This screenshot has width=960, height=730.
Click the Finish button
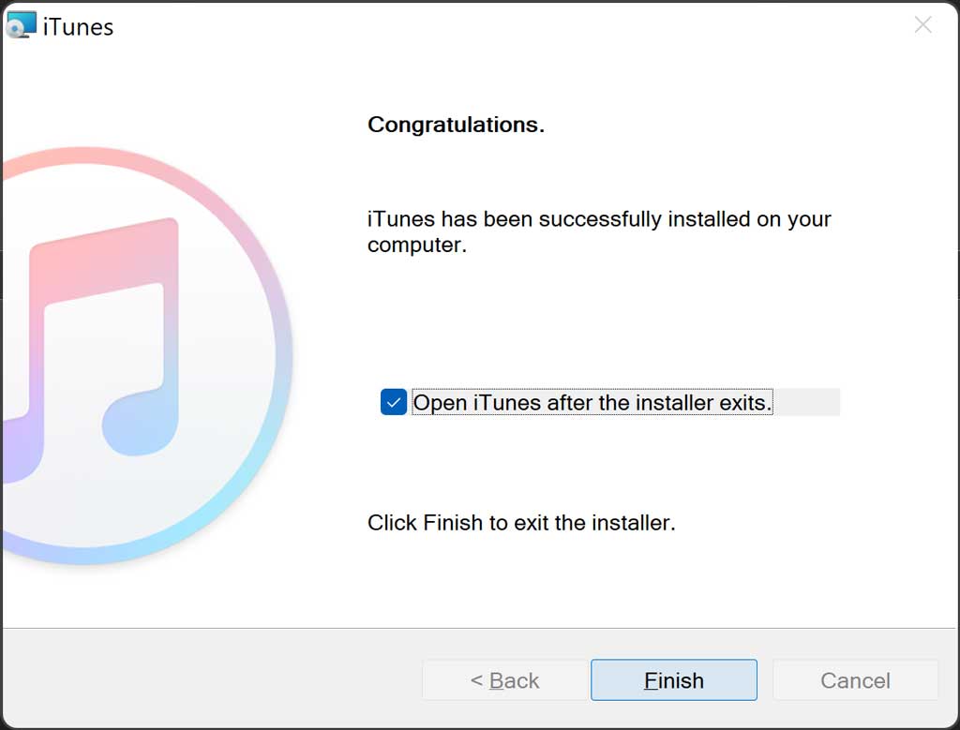pyautogui.click(x=674, y=679)
